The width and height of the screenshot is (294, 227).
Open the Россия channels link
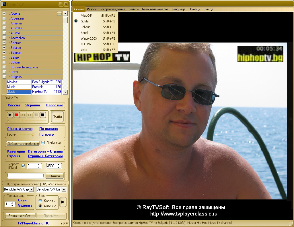point(14,105)
